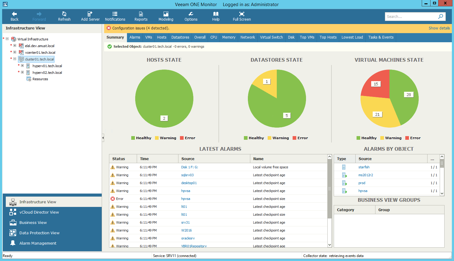454x261 pixels.
Task: Open Notifications settings
Action: point(115,16)
